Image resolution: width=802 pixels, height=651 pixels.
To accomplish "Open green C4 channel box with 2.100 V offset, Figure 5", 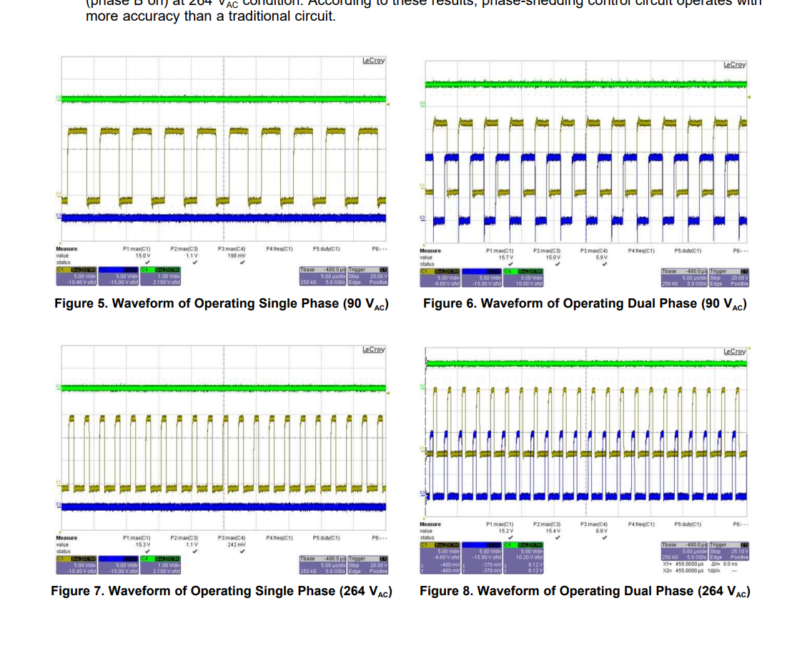I will pos(161,276).
